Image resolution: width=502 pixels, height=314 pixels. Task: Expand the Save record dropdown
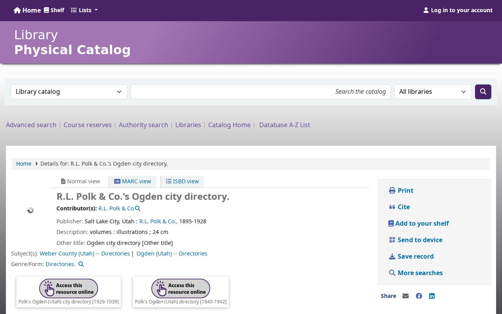414,256
